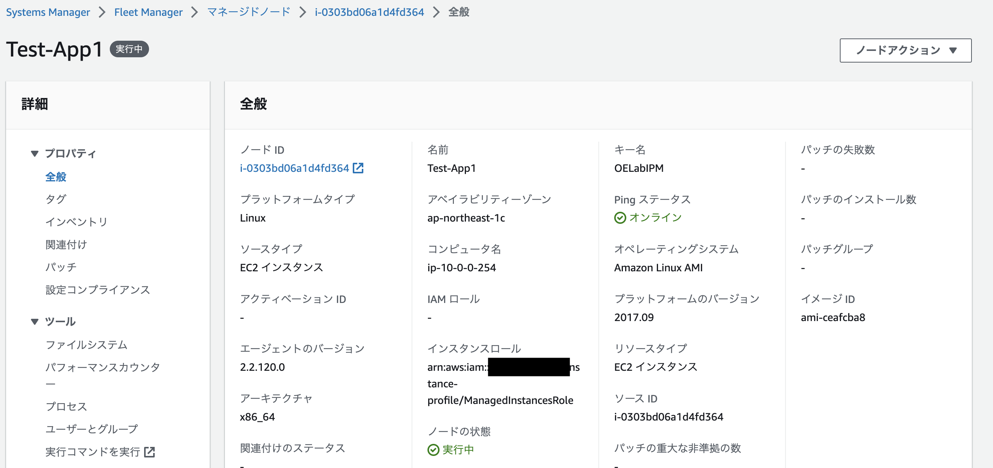This screenshot has width=993, height=468.
Task: Switch to インベントリ view
Action: 76,221
